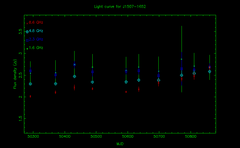Click the x-axis tick label "50300"
Image resolution: width=240 pixels, height=148 pixels.
click(33, 136)
